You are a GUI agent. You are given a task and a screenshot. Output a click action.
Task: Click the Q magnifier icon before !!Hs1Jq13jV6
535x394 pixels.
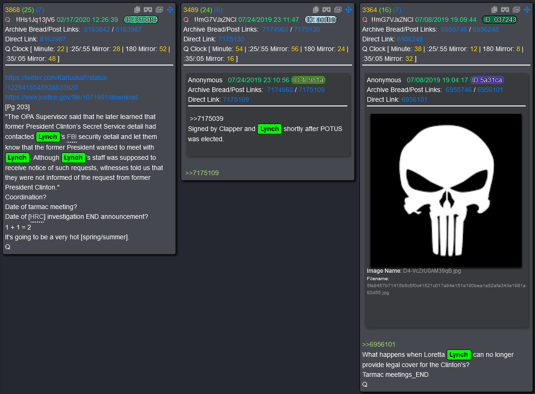8,20
